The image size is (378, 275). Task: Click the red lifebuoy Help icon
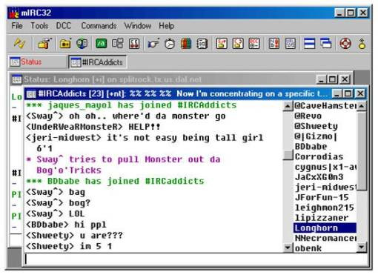345,44
